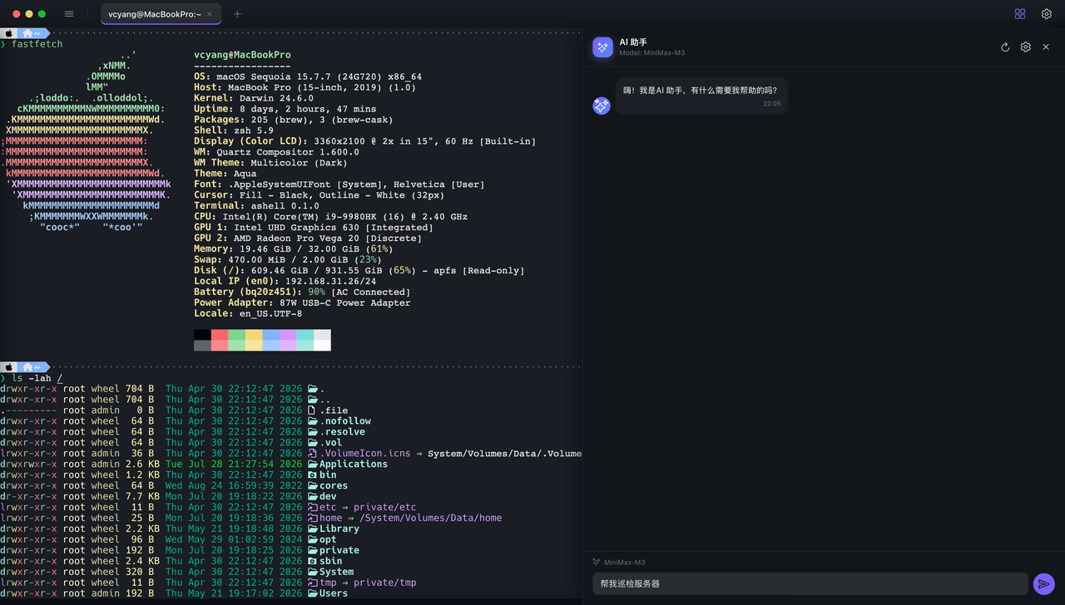Select the MiniMax-M3 model selector above the input
Screen dimensions: 1065x605
(x=618, y=563)
